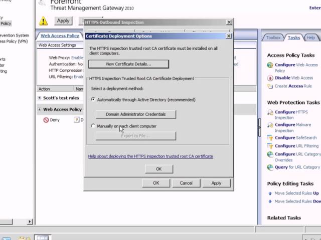Click the Action column header
The height and width of the screenshot is (240, 321).
tap(55, 89)
